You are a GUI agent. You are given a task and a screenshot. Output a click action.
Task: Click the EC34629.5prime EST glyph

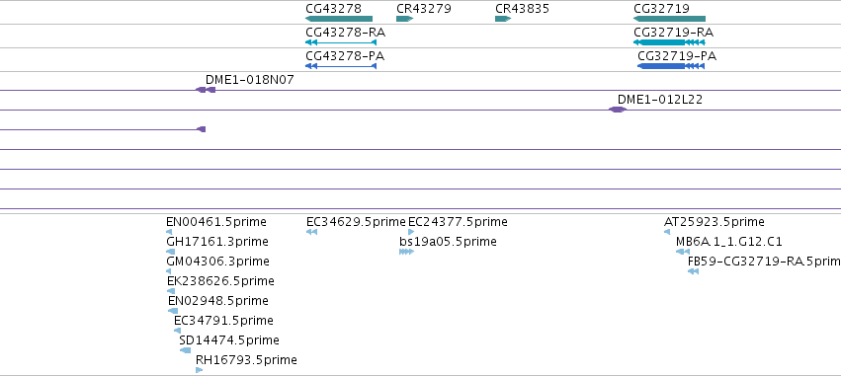311,232
